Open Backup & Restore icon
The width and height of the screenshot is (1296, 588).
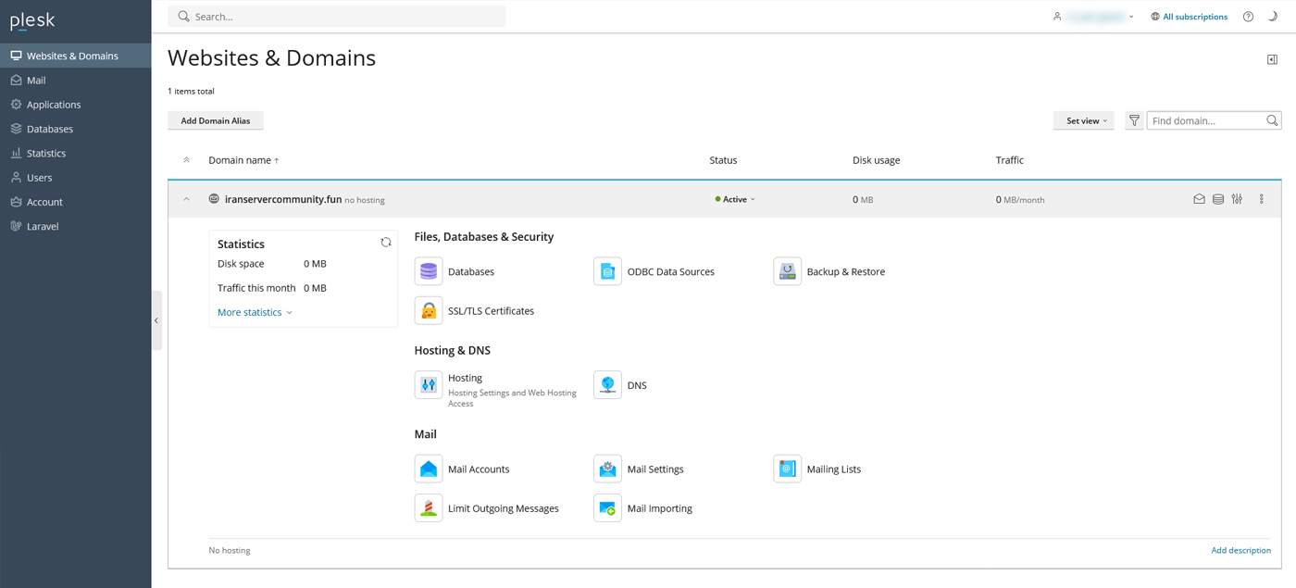787,271
